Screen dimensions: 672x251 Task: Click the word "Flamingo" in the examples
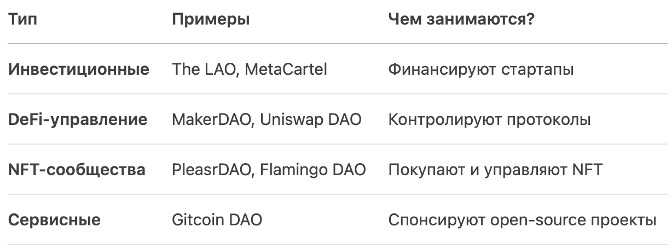click(293, 170)
